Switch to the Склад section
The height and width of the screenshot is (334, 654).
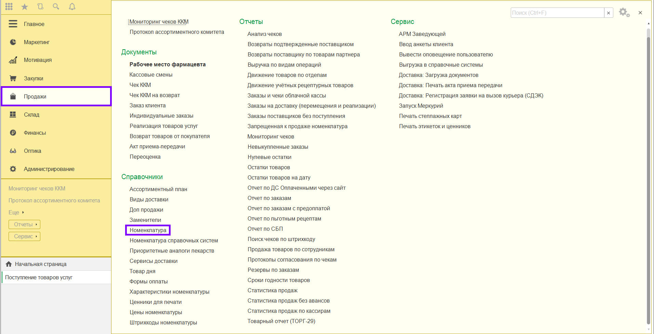(31, 115)
